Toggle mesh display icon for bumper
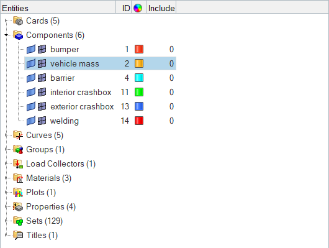Viewport: 329px width, 248px height. [x=42, y=49]
